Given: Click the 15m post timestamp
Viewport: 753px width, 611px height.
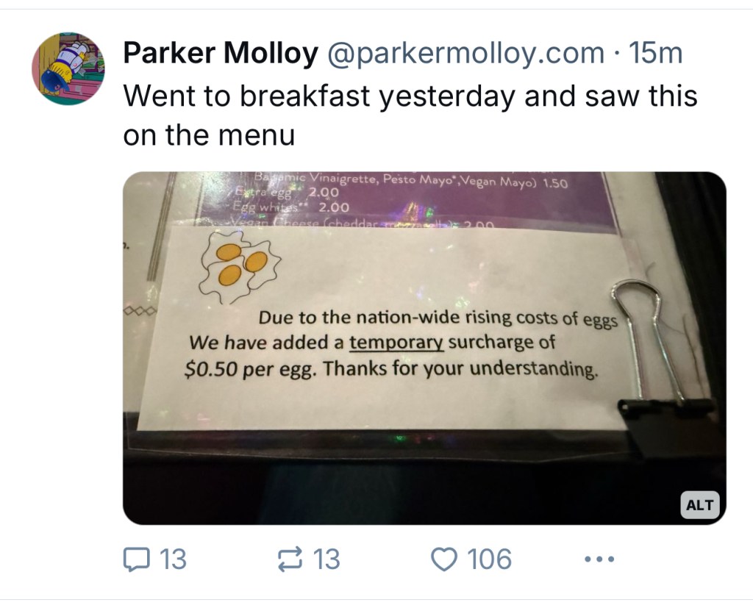Looking at the screenshot, I should point(652,54).
